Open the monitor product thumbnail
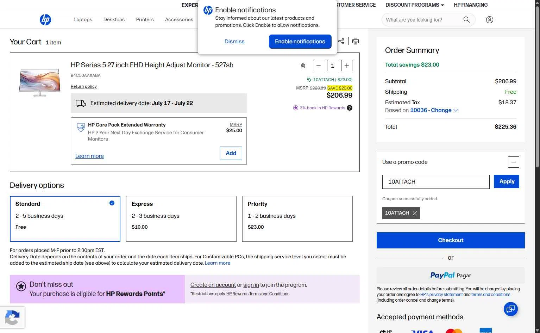The width and height of the screenshot is (540, 333). [x=40, y=82]
